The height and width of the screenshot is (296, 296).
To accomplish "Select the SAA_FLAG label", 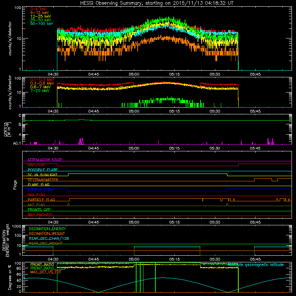I will (x=36, y=195).
